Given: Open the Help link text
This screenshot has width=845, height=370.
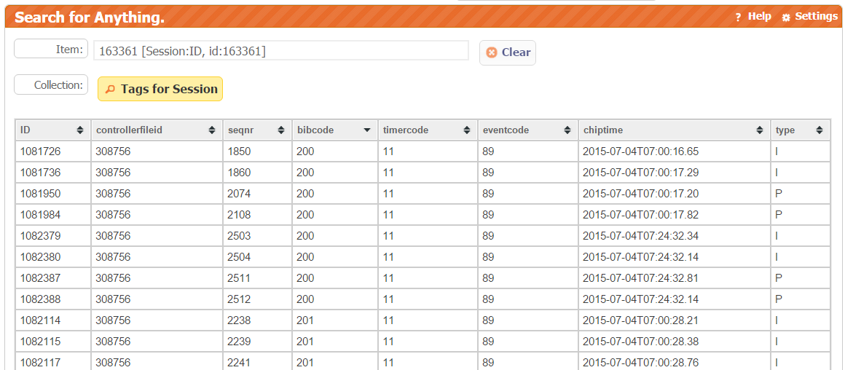Looking at the screenshot, I should (x=759, y=16).
